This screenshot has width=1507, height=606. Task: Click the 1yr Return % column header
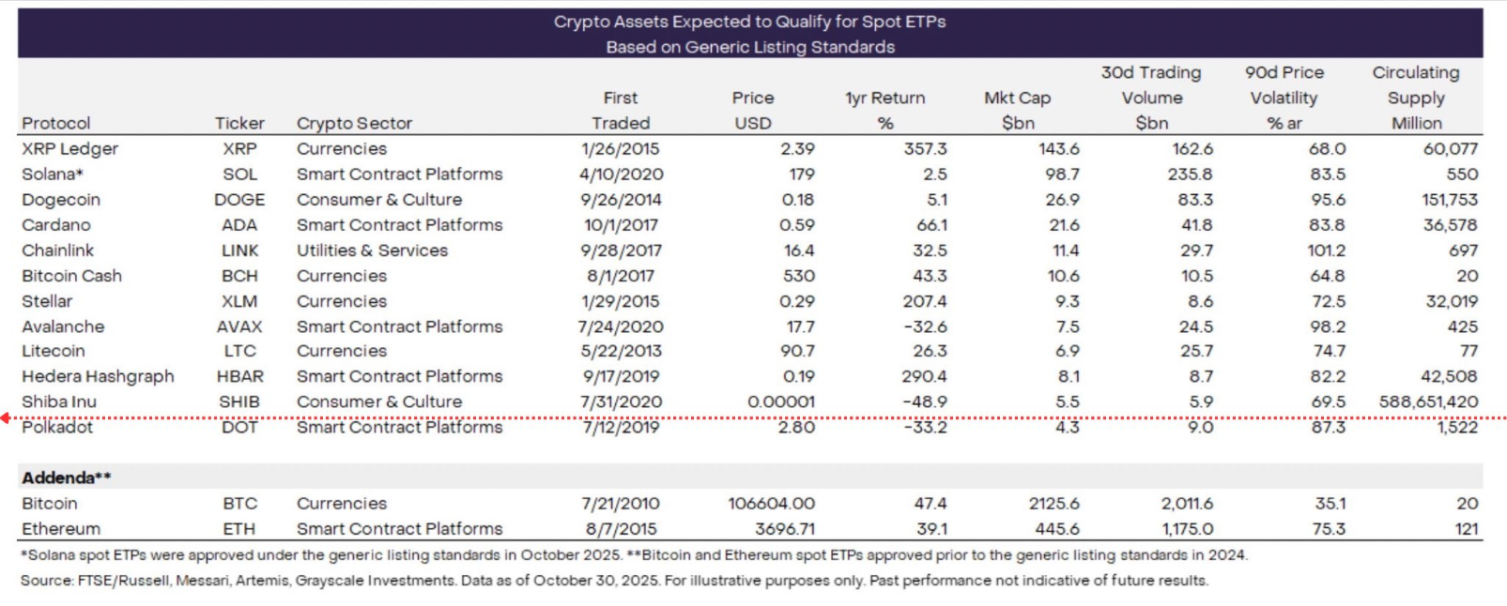point(884,111)
